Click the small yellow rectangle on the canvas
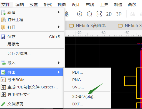 pyautogui.click(x=130, y=81)
